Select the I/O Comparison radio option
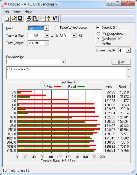This screenshot has width=137, height=175. 98,34
